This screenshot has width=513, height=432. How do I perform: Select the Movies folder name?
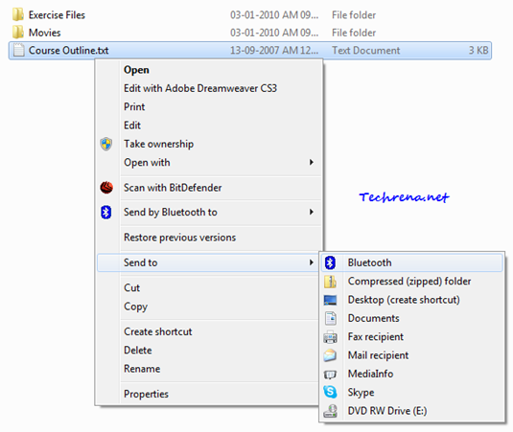[x=44, y=33]
